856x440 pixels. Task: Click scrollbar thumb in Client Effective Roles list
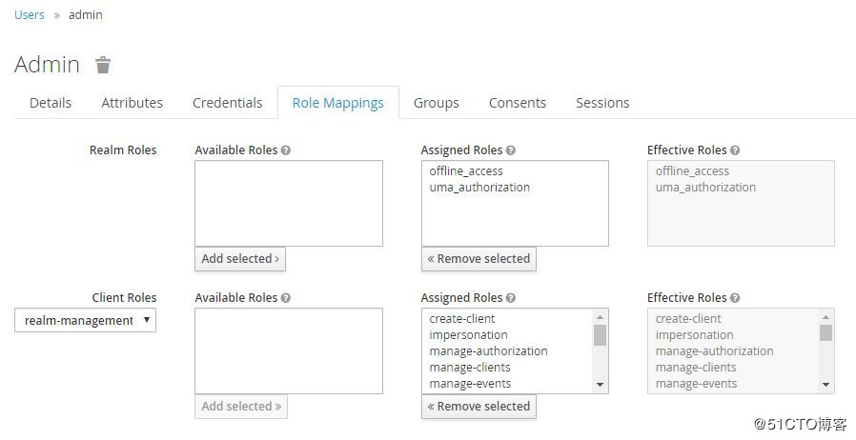825,333
